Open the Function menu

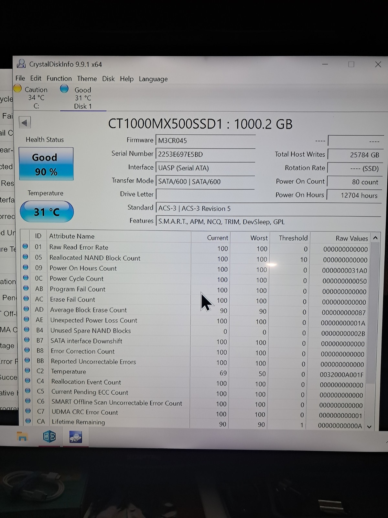click(x=59, y=78)
